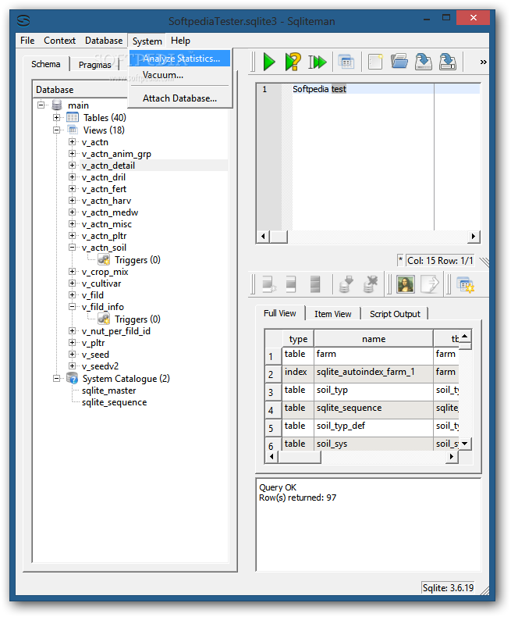This screenshot has height=617, width=511.
Task: Select the v_cultivar view
Action: coord(101,284)
